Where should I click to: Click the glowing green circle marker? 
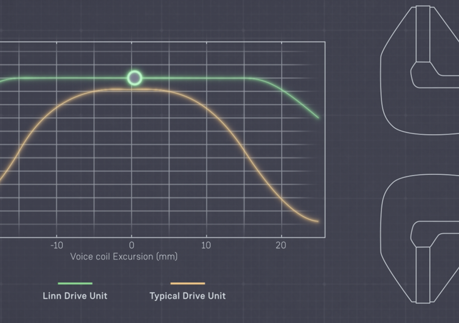(134, 78)
